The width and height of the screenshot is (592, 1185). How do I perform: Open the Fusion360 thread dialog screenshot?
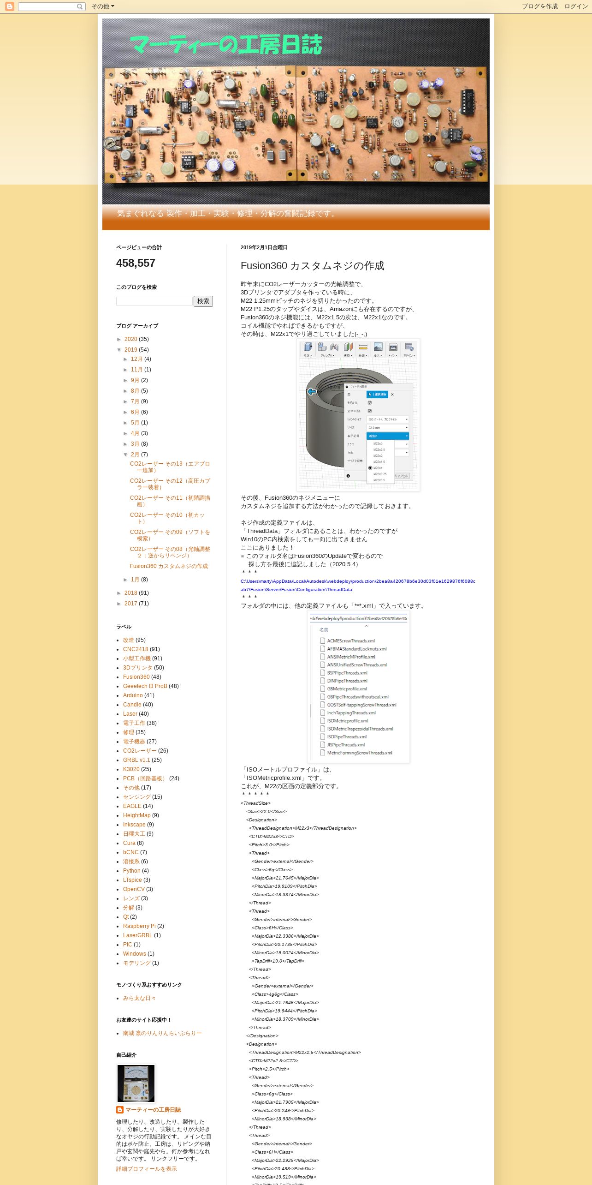point(358,415)
